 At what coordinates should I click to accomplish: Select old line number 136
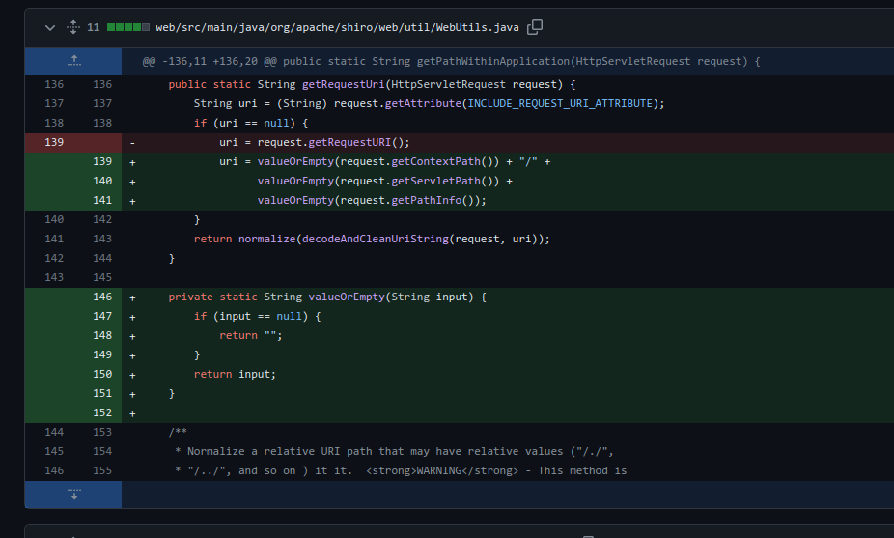[54, 84]
